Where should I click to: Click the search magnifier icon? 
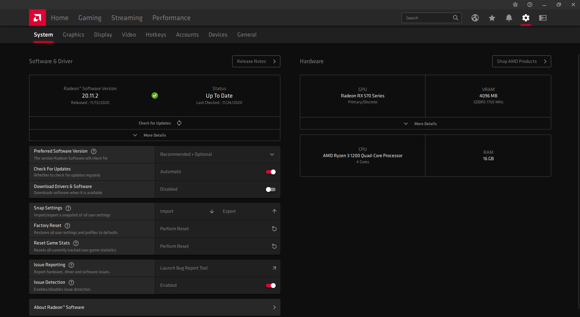pos(455,18)
